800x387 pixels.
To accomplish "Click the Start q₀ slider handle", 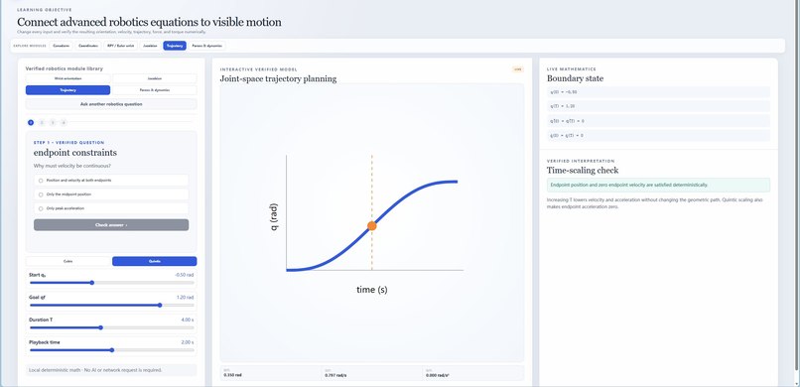I will (92, 283).
